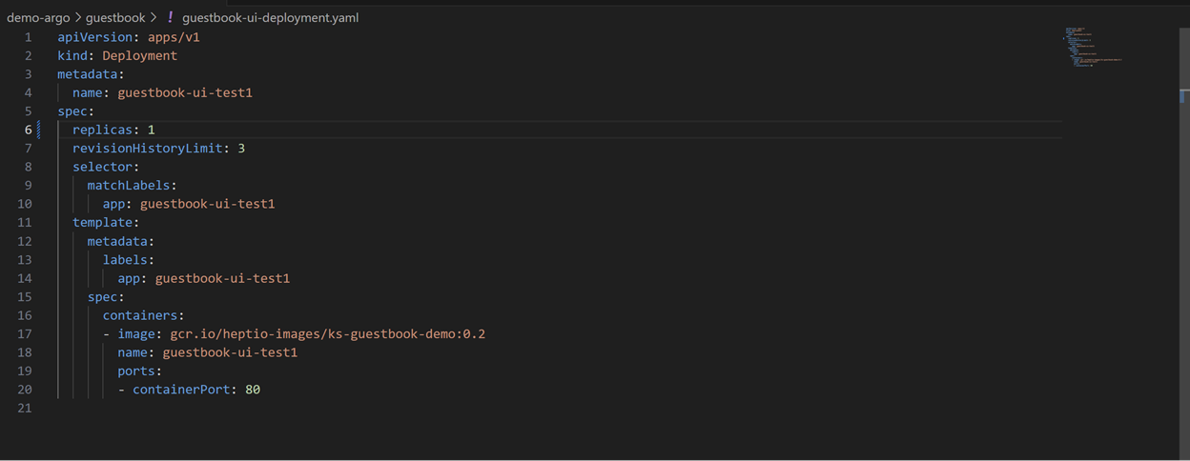Viewport: 1190px width, 461px height.
Task: Click the ports key on line 19
Action: point(137,371)
